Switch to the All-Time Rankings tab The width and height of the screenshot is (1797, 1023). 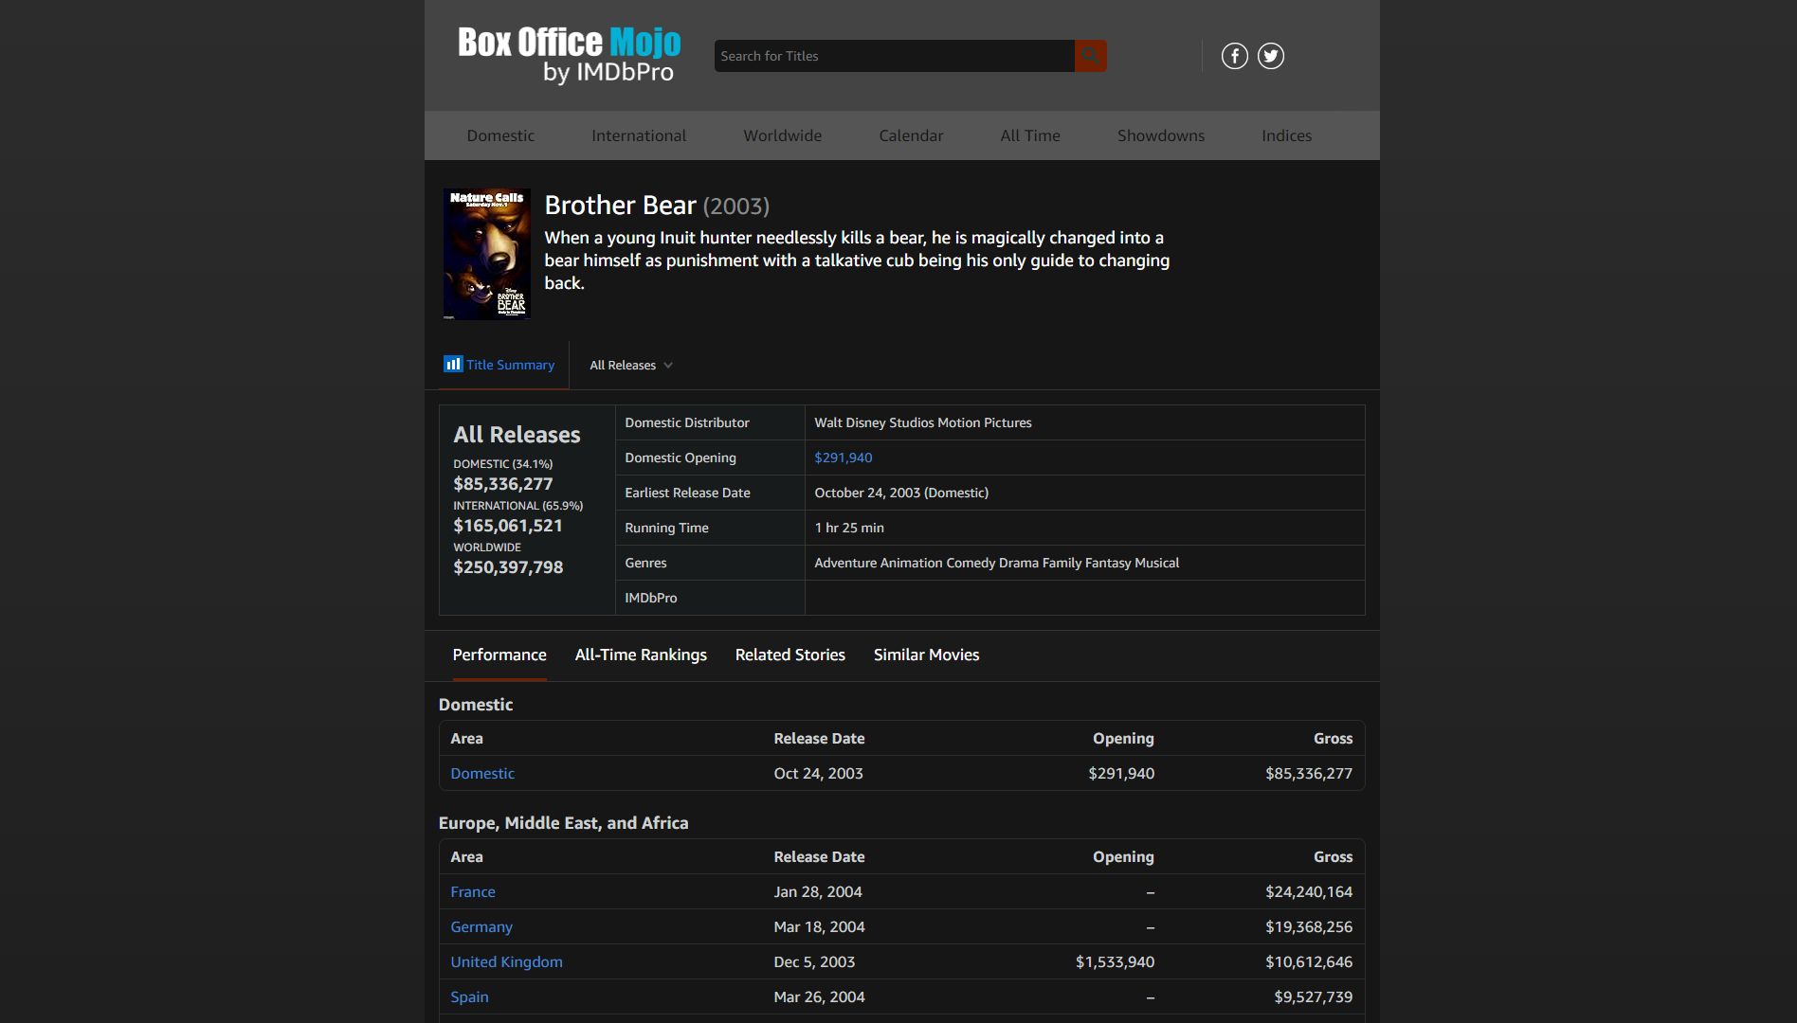point(641,655)
